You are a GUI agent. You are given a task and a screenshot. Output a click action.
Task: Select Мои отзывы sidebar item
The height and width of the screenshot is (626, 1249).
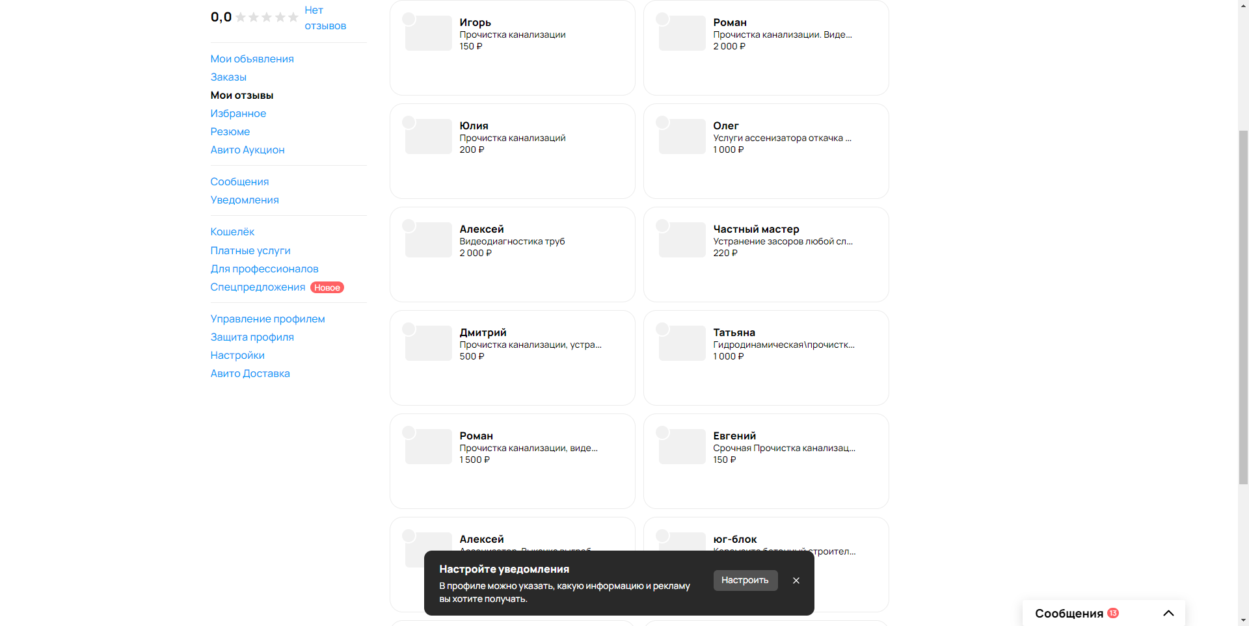[242, 96]
